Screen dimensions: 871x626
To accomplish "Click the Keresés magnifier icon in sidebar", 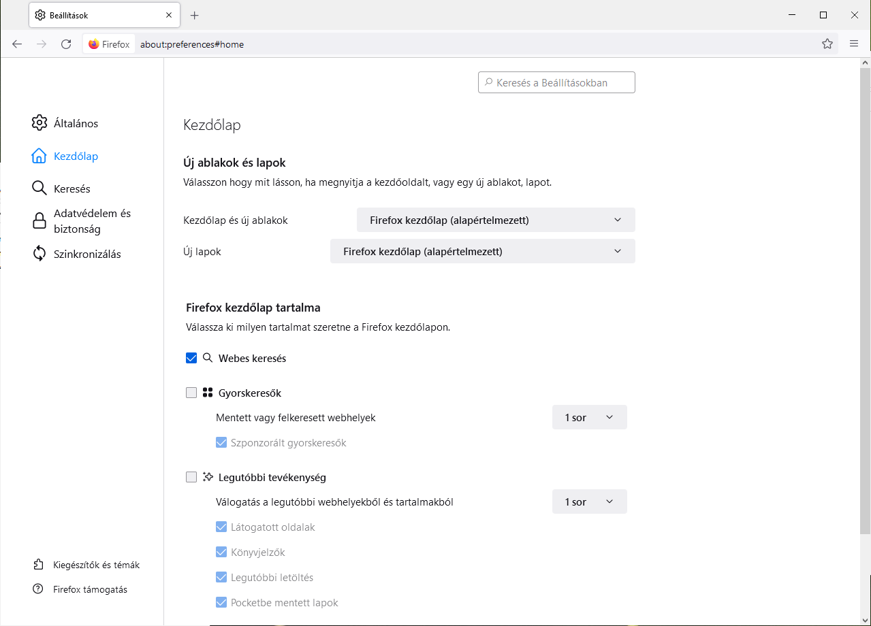I will point(39,188).
